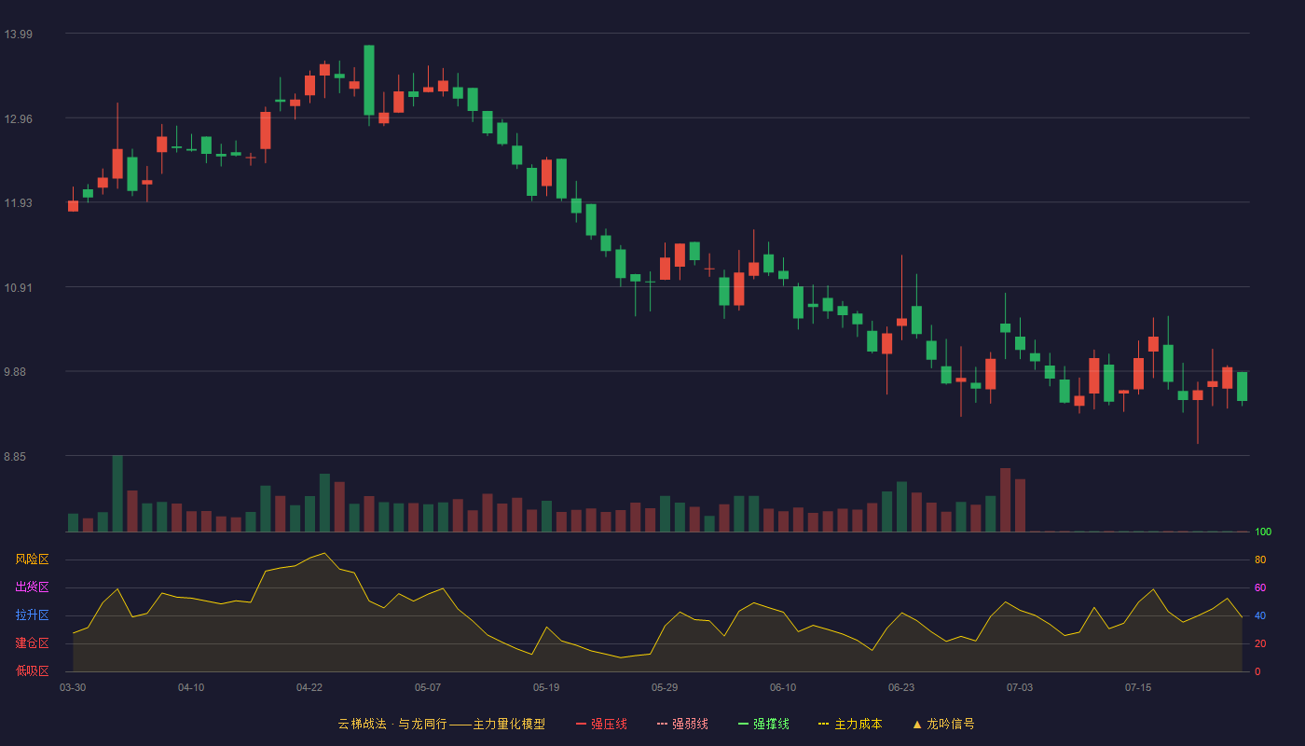Screen dimensions: 1305x746
Task: Click the 龙吟信号 triangle legend icon
Action: (916, 724)
